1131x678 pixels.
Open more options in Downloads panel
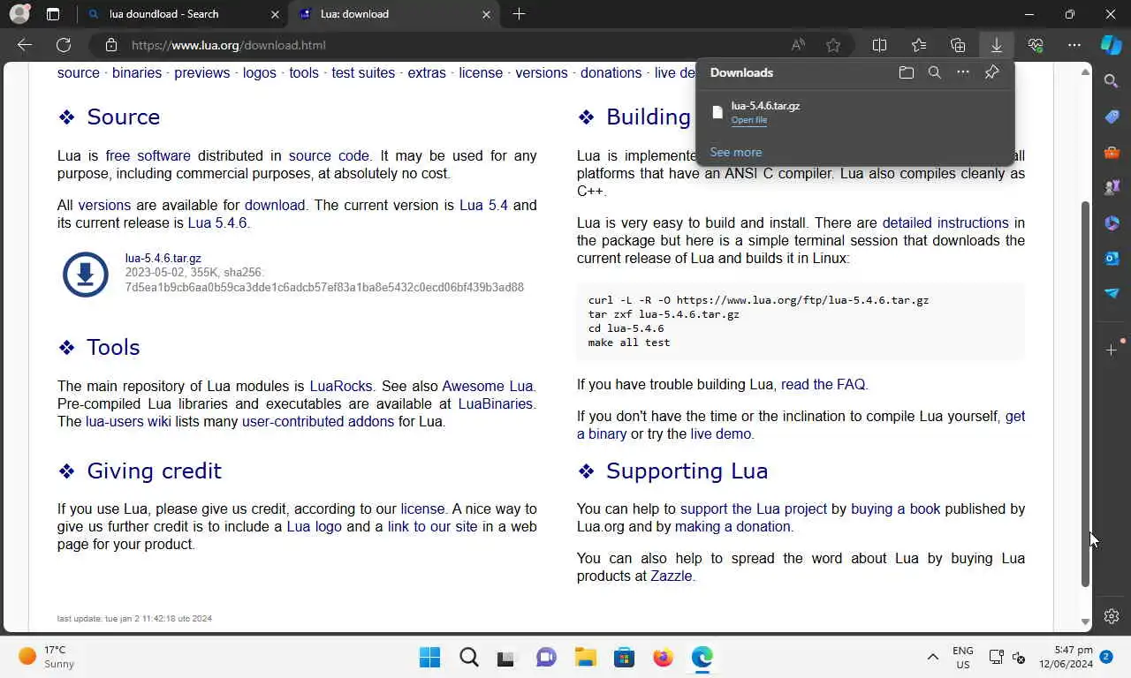point(963,72)
